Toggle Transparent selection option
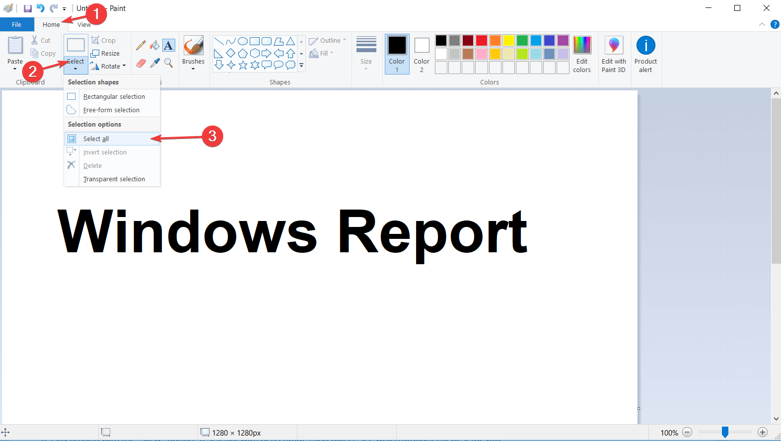The height and width of the screenshot is (441, 781). click(x=112, y=179)
